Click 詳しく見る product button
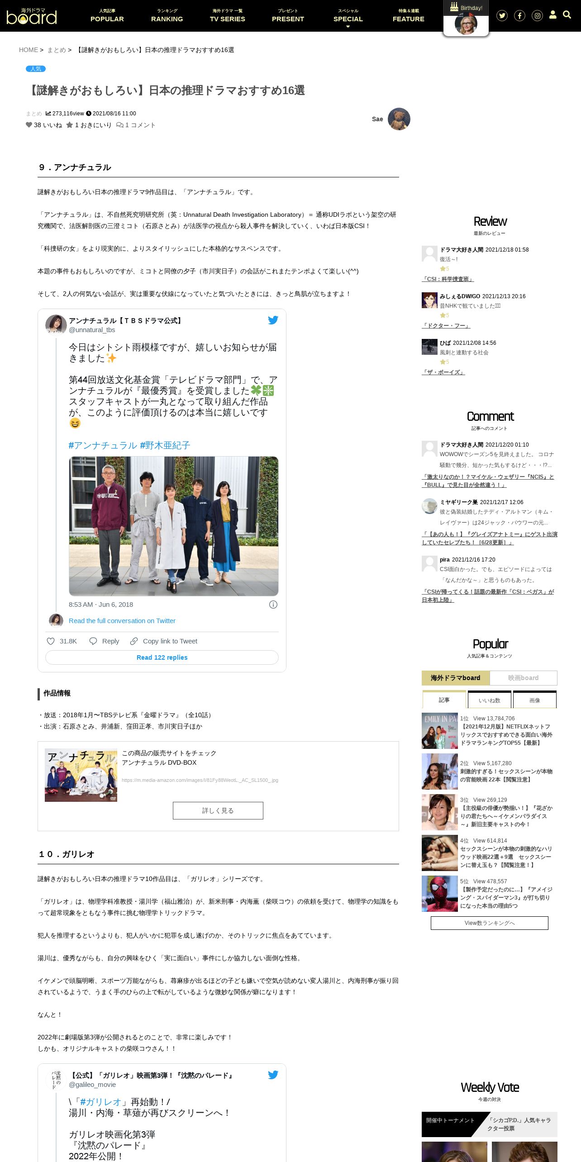 tap(218, 810)
